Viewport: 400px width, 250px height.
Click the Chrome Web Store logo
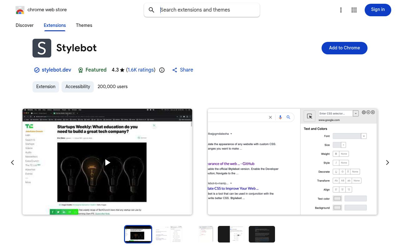point(20,10)
